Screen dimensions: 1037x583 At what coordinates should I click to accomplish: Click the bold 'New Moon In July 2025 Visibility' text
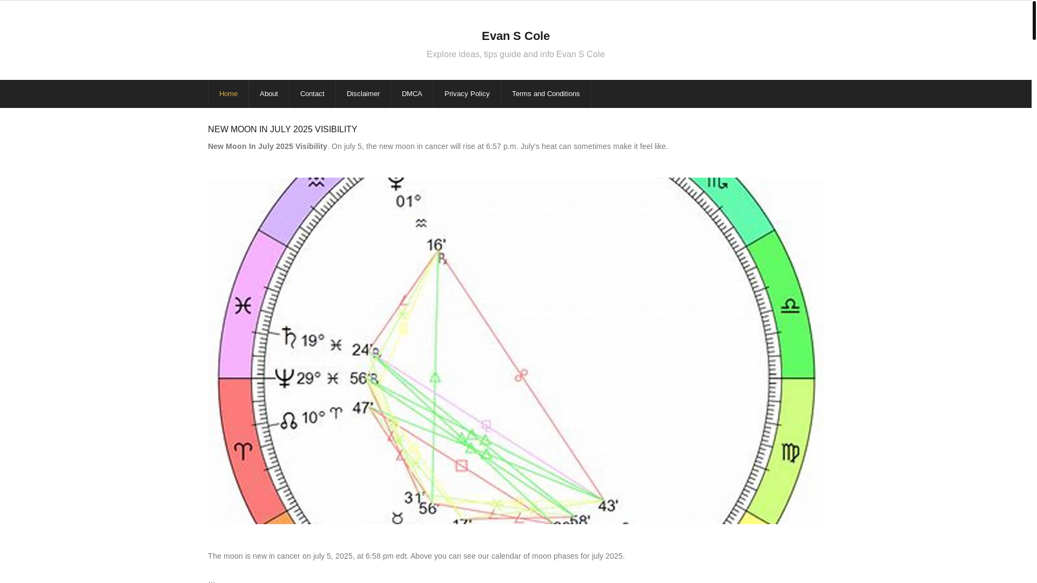click(x=267, y=147)
